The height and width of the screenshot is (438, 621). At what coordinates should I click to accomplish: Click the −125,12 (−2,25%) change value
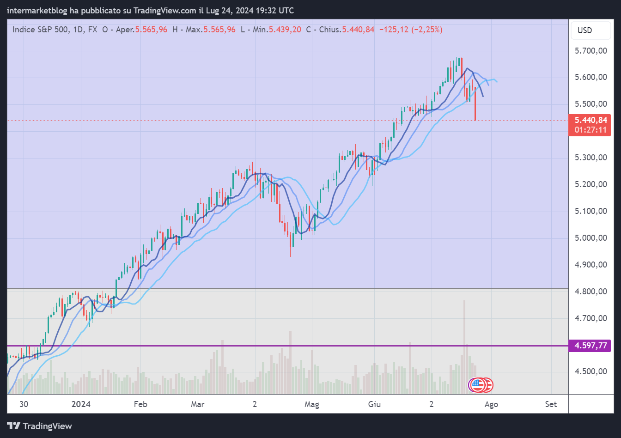pos(410,30)
